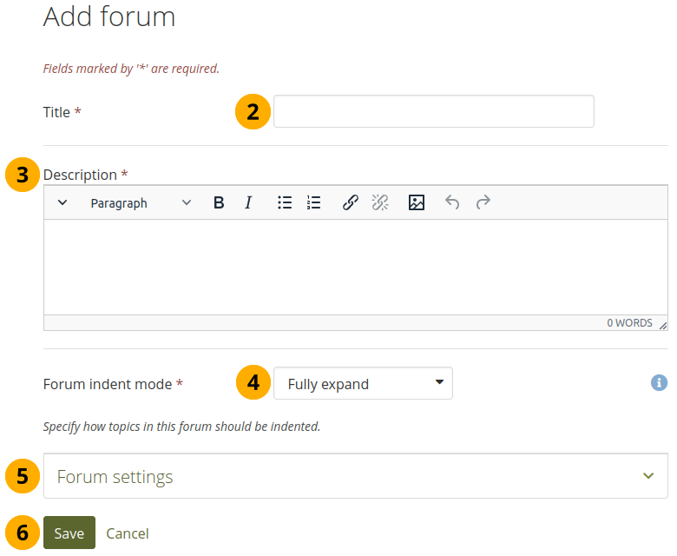Click the Forum settings chevron arrow
Screen dimensions: 677x556
pyautogui.click(x=647, y=476)
